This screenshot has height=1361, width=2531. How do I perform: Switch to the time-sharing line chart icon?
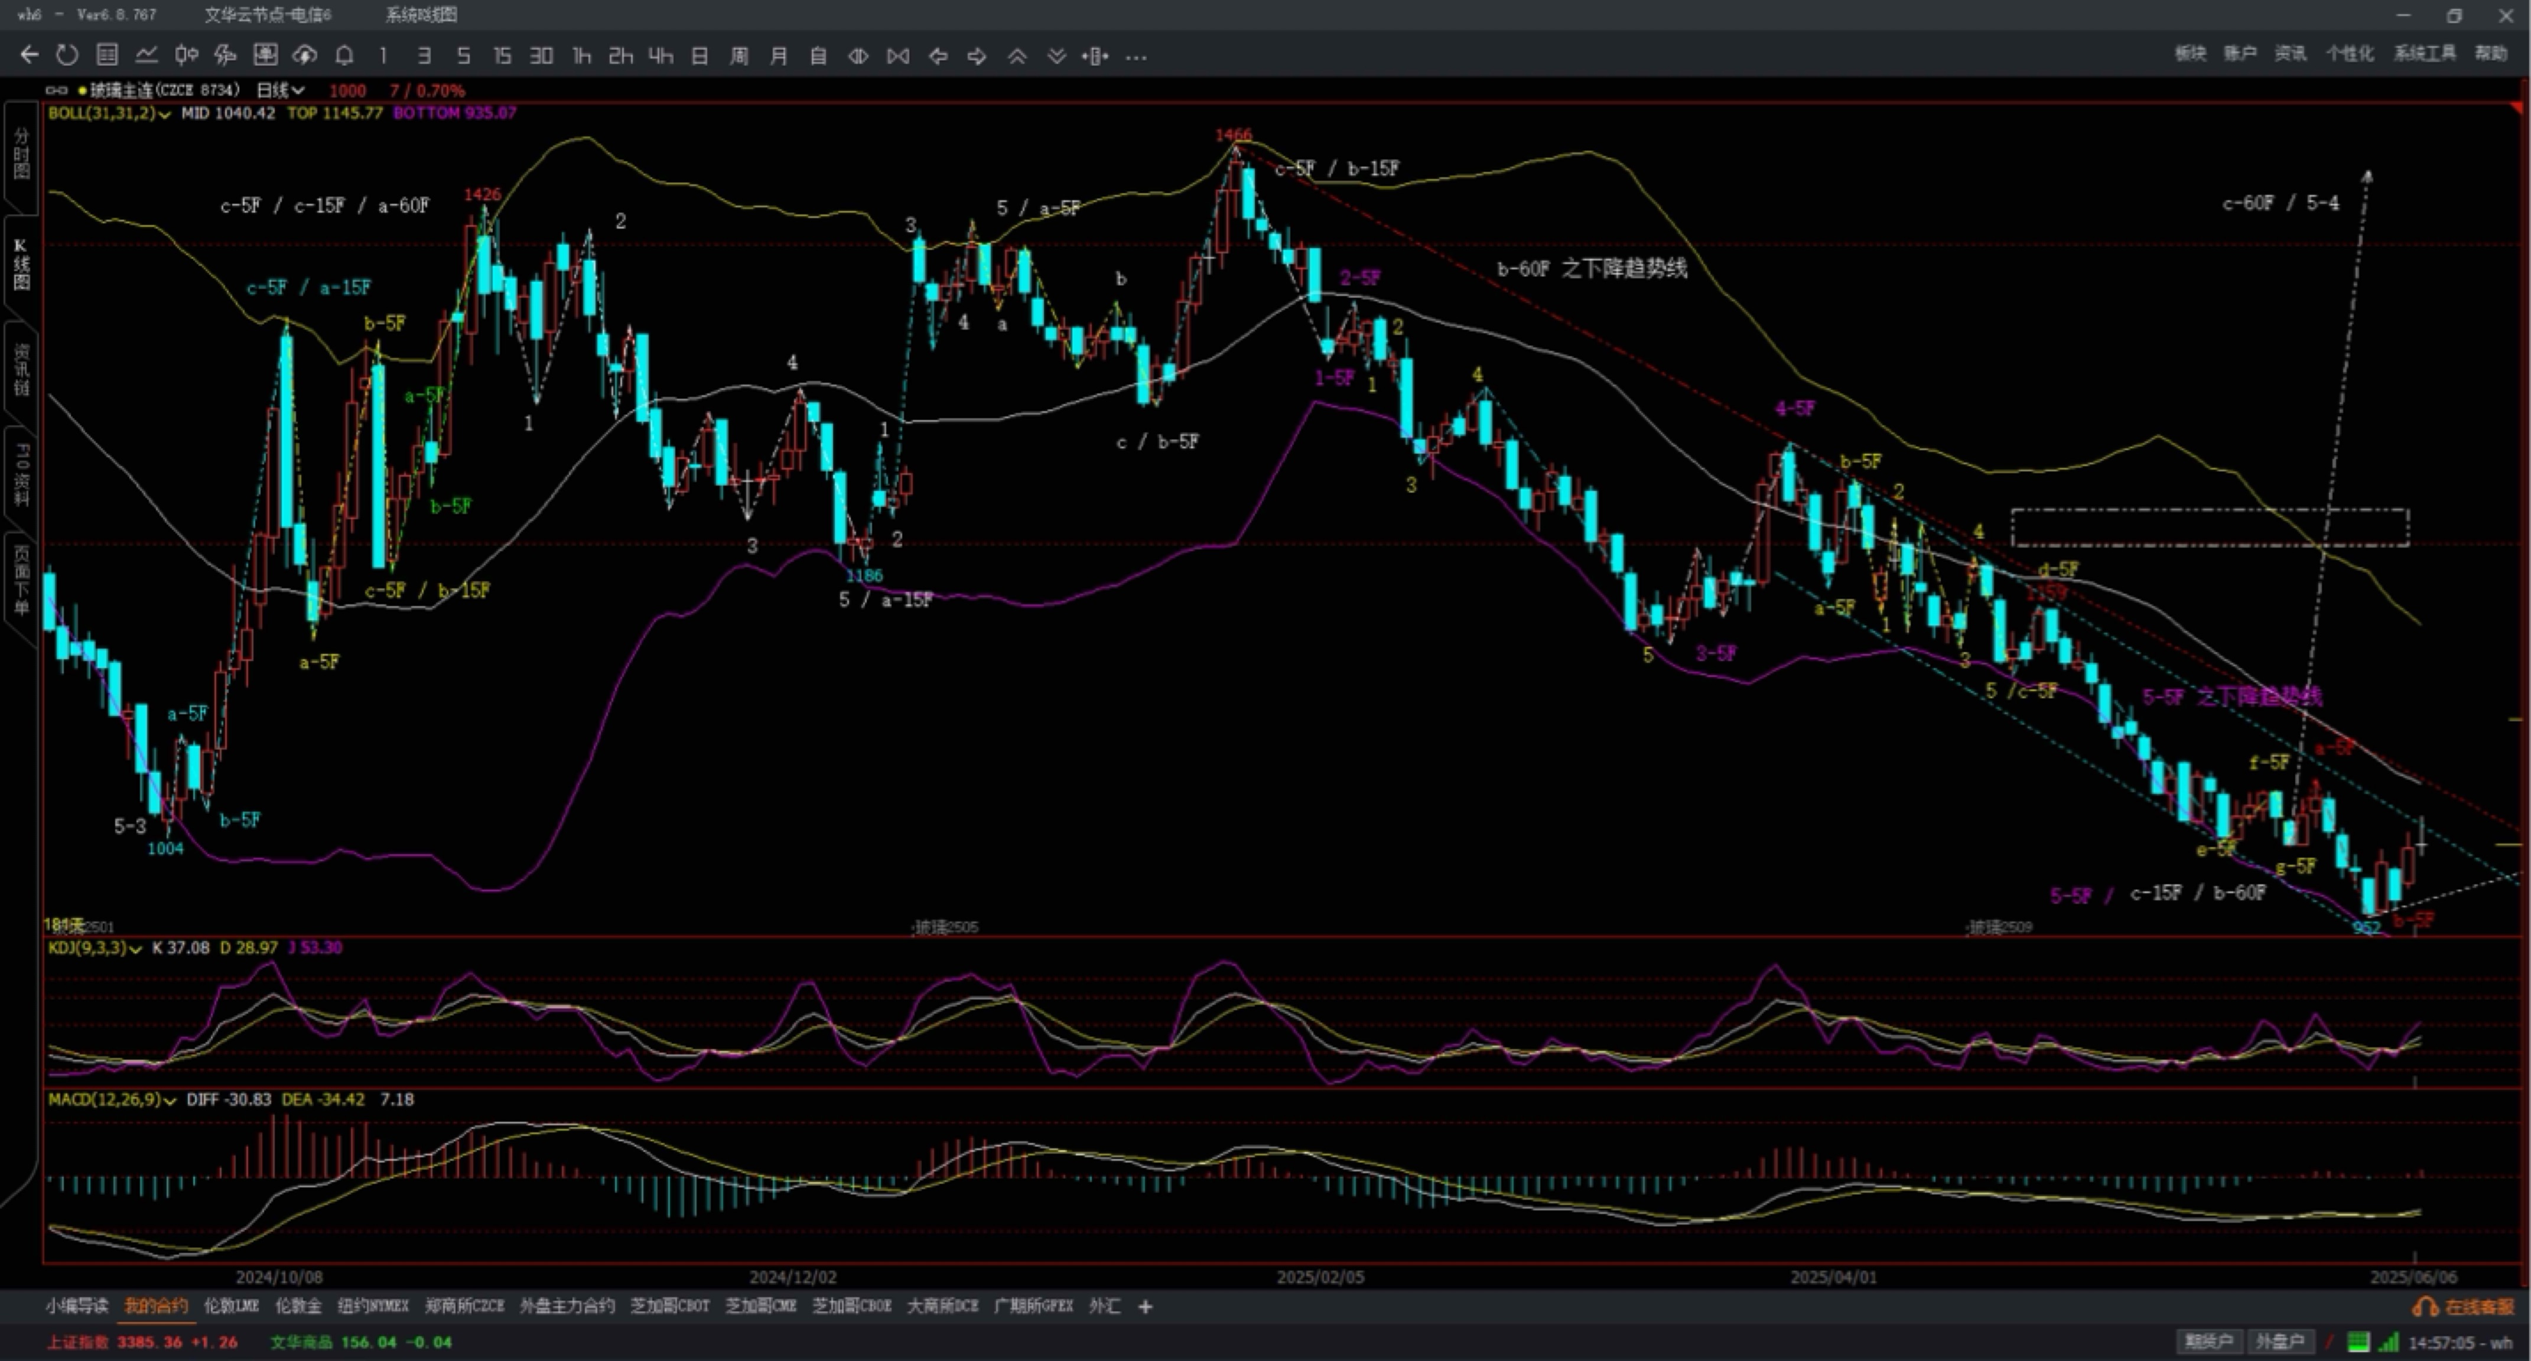(x=147, y=56)
